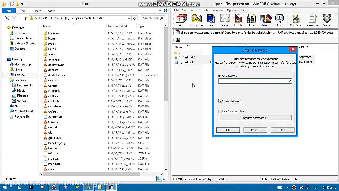This screenshot has width=339, height=191.
Task: Click the Protect archive icon
Action: (327, 21)
